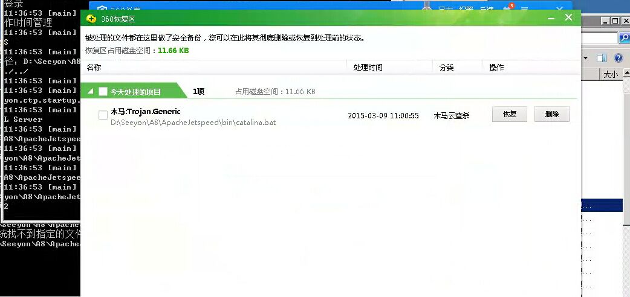Viewport: 630px width, 297px height.
Task: Open Explorer help via question mark icon
Action: click(x=618, y=59)
